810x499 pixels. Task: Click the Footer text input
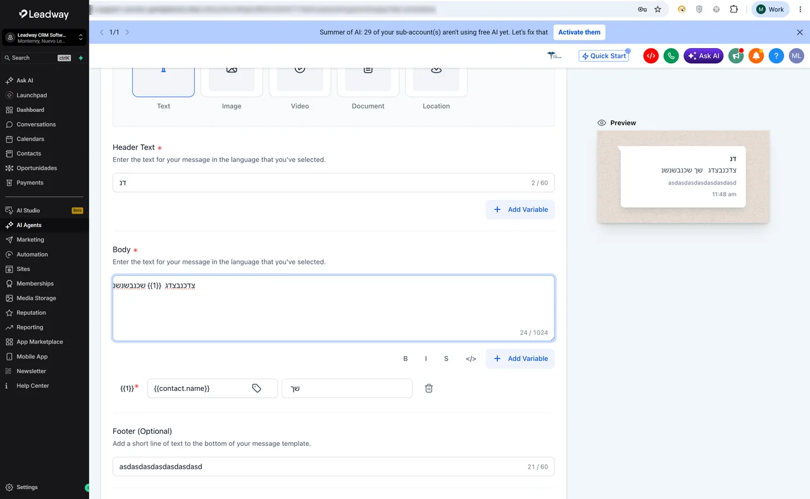tap(333, 467)
